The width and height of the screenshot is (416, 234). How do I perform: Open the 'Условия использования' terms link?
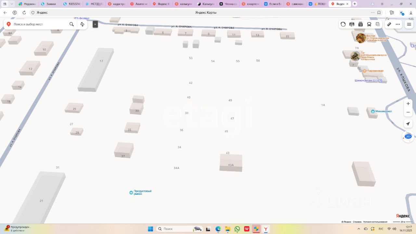pyautogui.click(x=375, y=222)
